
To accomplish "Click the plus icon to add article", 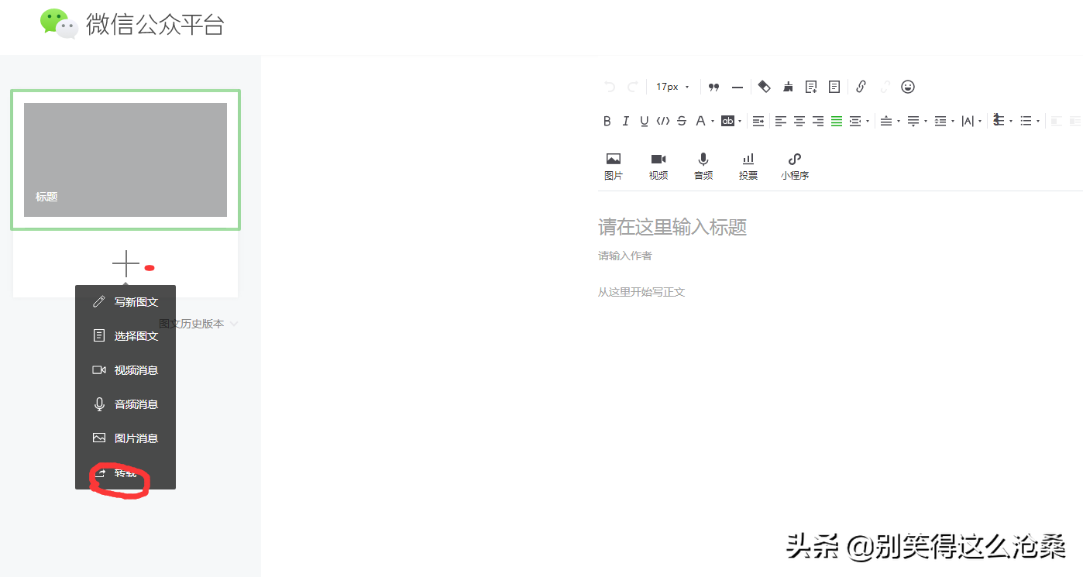I will tap(125, 264).
